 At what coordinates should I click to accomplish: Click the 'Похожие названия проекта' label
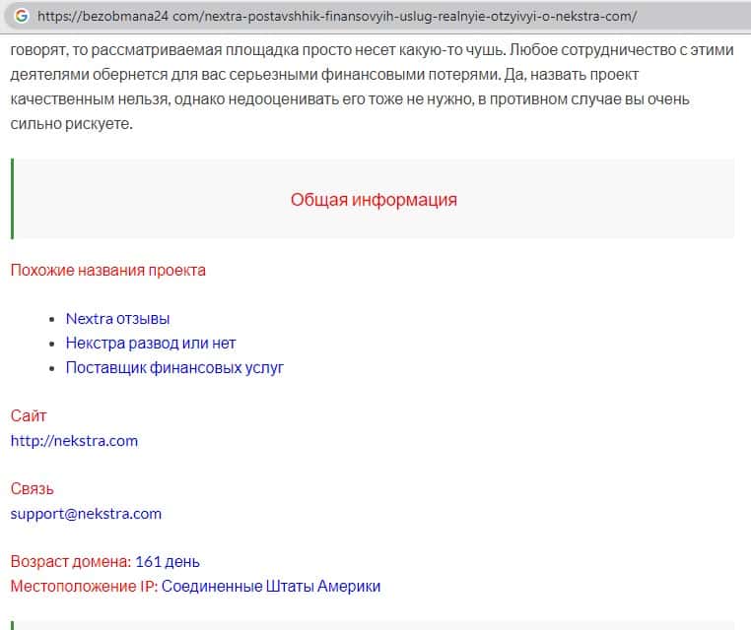coord(108,271)
